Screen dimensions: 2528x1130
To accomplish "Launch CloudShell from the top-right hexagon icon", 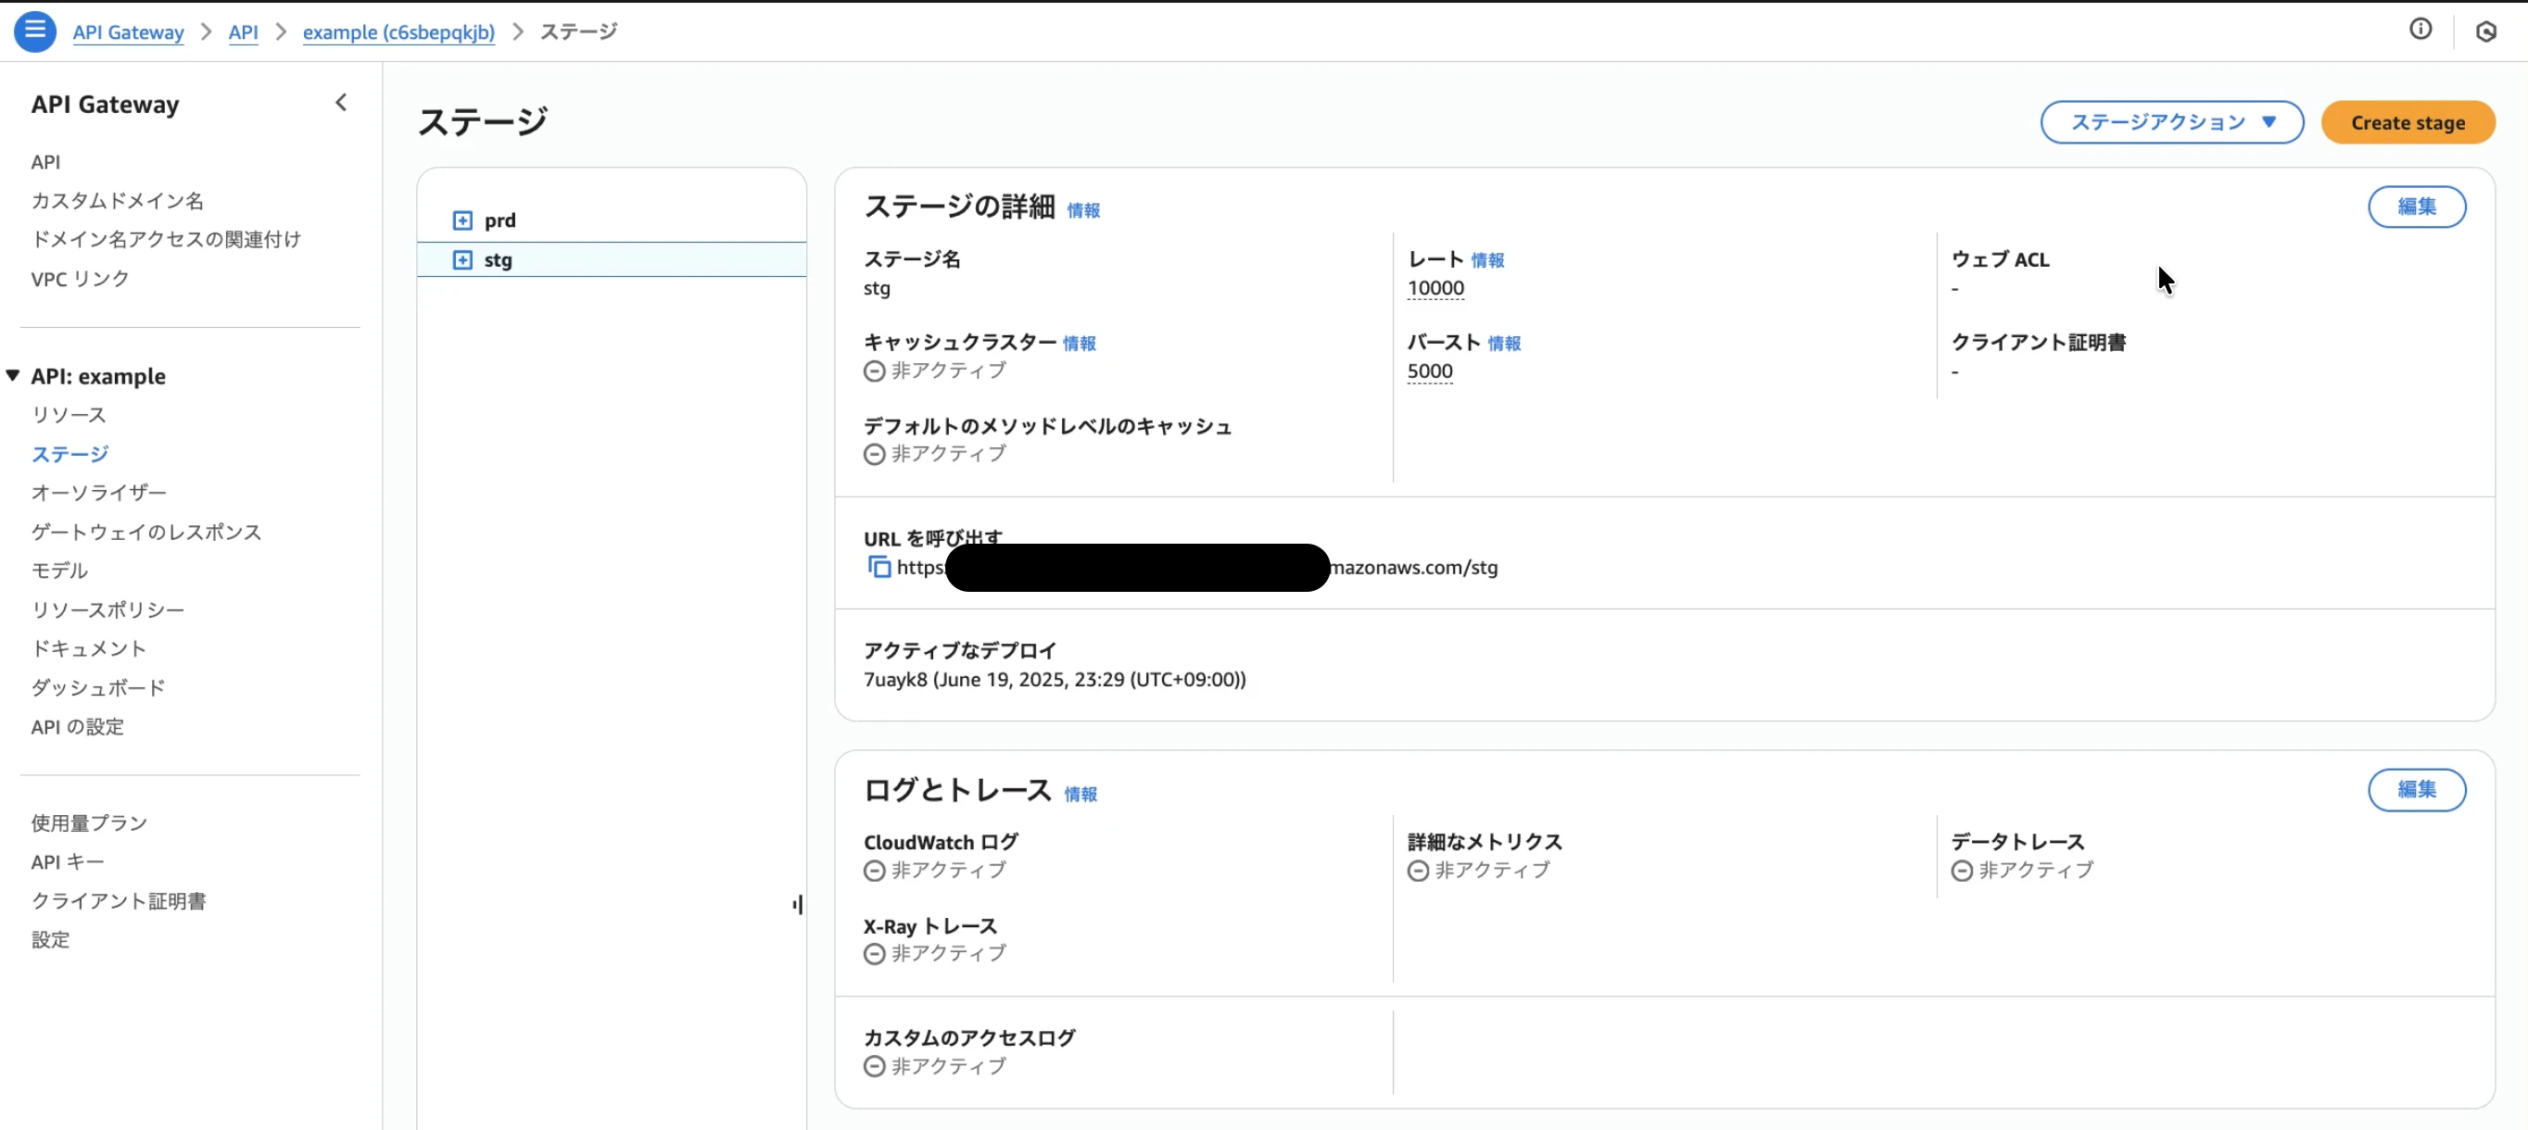I will 2487,31.
